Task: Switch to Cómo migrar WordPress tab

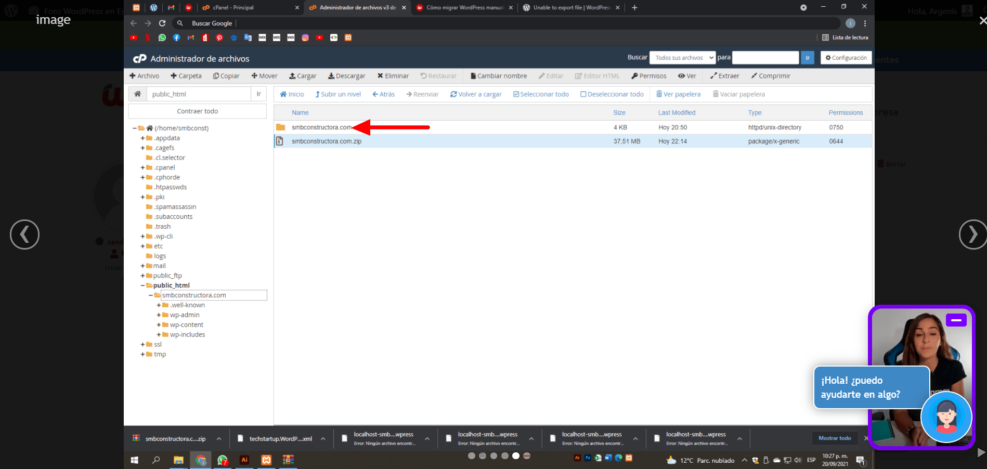Action: click(464, 8)
